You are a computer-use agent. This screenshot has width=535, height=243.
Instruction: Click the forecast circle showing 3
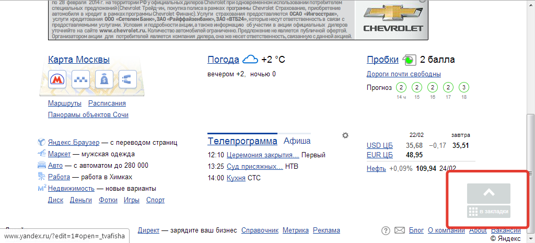464,88
